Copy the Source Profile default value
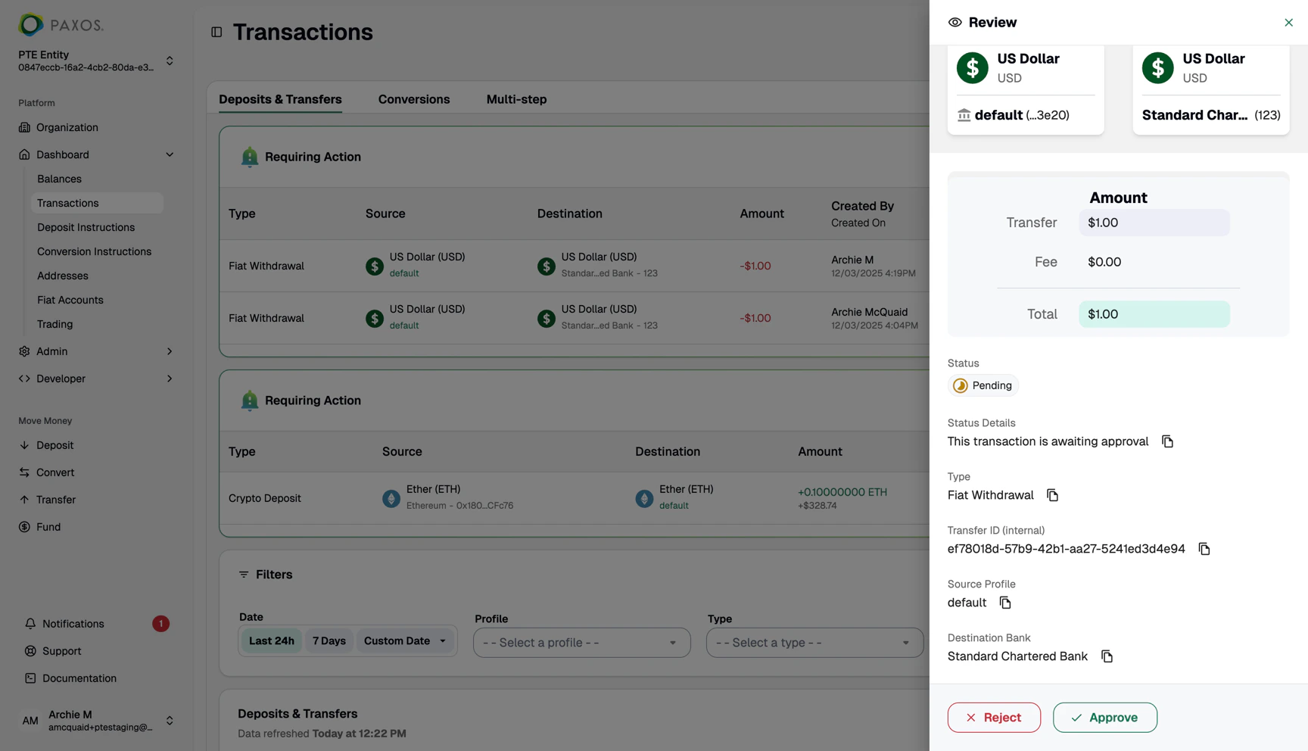Viewport: 1308px width, 751px height. click(1005, 603)
